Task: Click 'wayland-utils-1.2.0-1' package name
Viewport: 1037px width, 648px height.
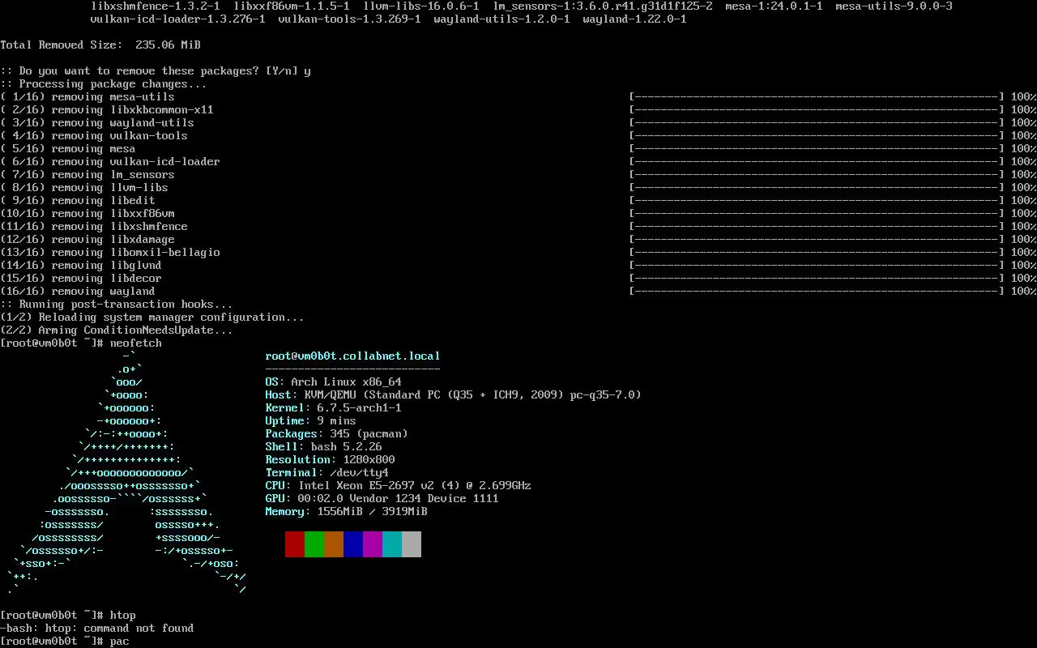Action: [x=502, y=19]
